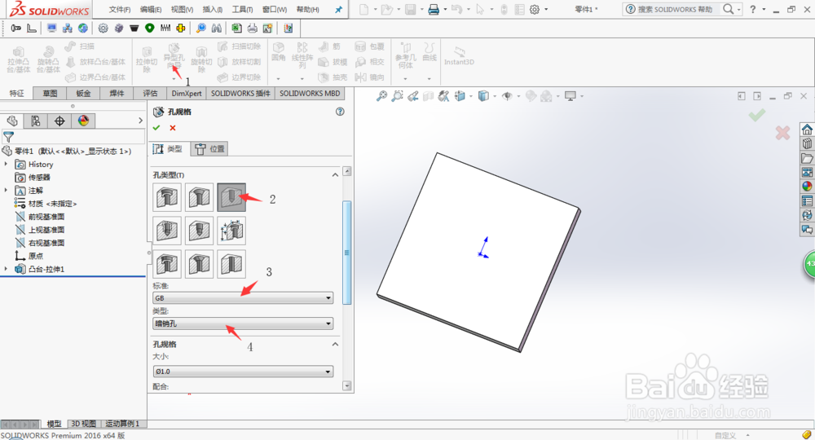This screenshot has width=815, height=440.
Task: Open the Options gear icon
Action: (x=535, y=9)
